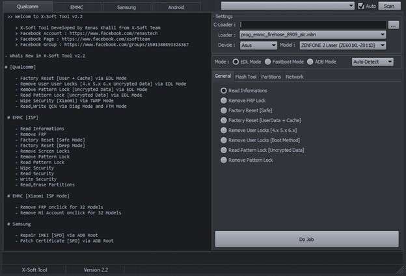Expand the COM port dropdown next to Auto
The width and height of the screenshot is (406, 276).
coord(288,6)
